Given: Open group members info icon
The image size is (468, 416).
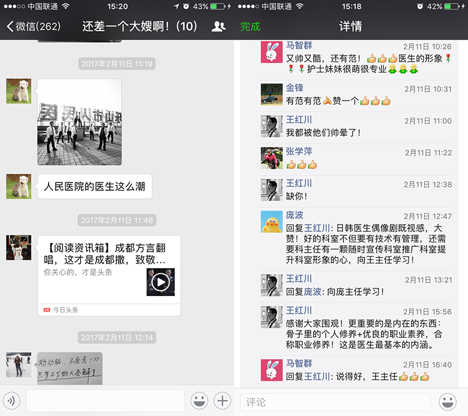Looking at the screenshot, I should [x=219, y=26].
